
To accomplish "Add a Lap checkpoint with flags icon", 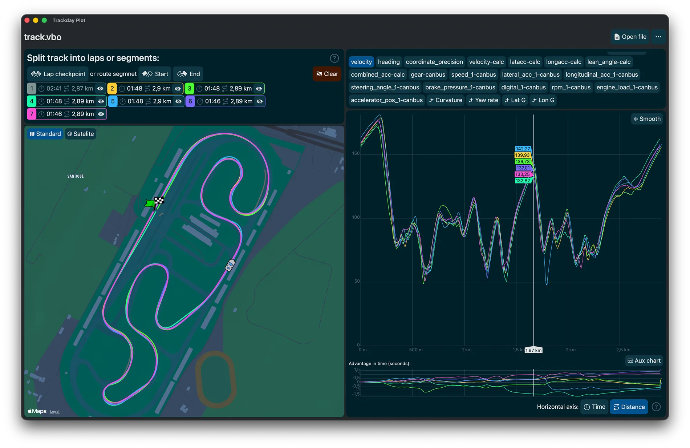I will [58, 74].
